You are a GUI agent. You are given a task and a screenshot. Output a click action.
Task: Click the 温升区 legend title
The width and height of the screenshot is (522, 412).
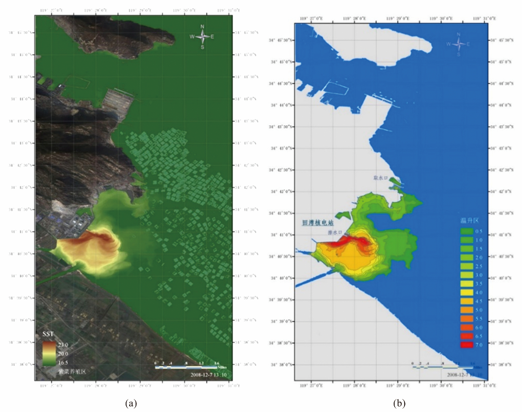469,221
